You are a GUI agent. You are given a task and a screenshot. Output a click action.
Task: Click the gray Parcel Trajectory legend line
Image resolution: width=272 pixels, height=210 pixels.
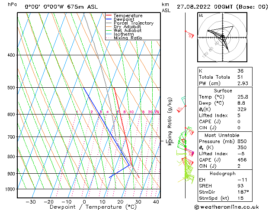109,23
